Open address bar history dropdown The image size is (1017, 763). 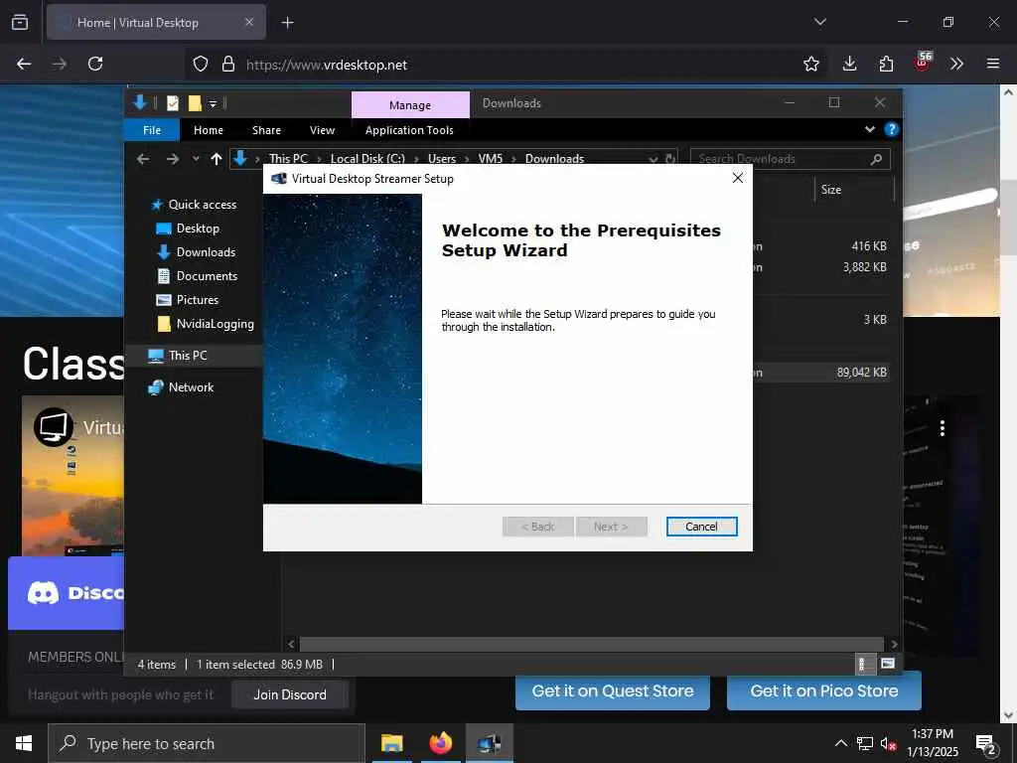point(654,159)
